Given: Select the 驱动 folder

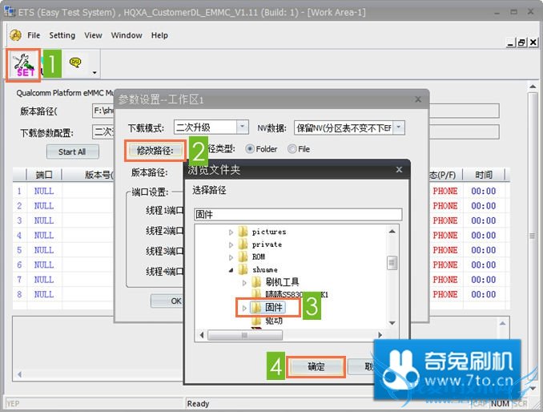Looking at the screenshot, I should tap(274, 321).
